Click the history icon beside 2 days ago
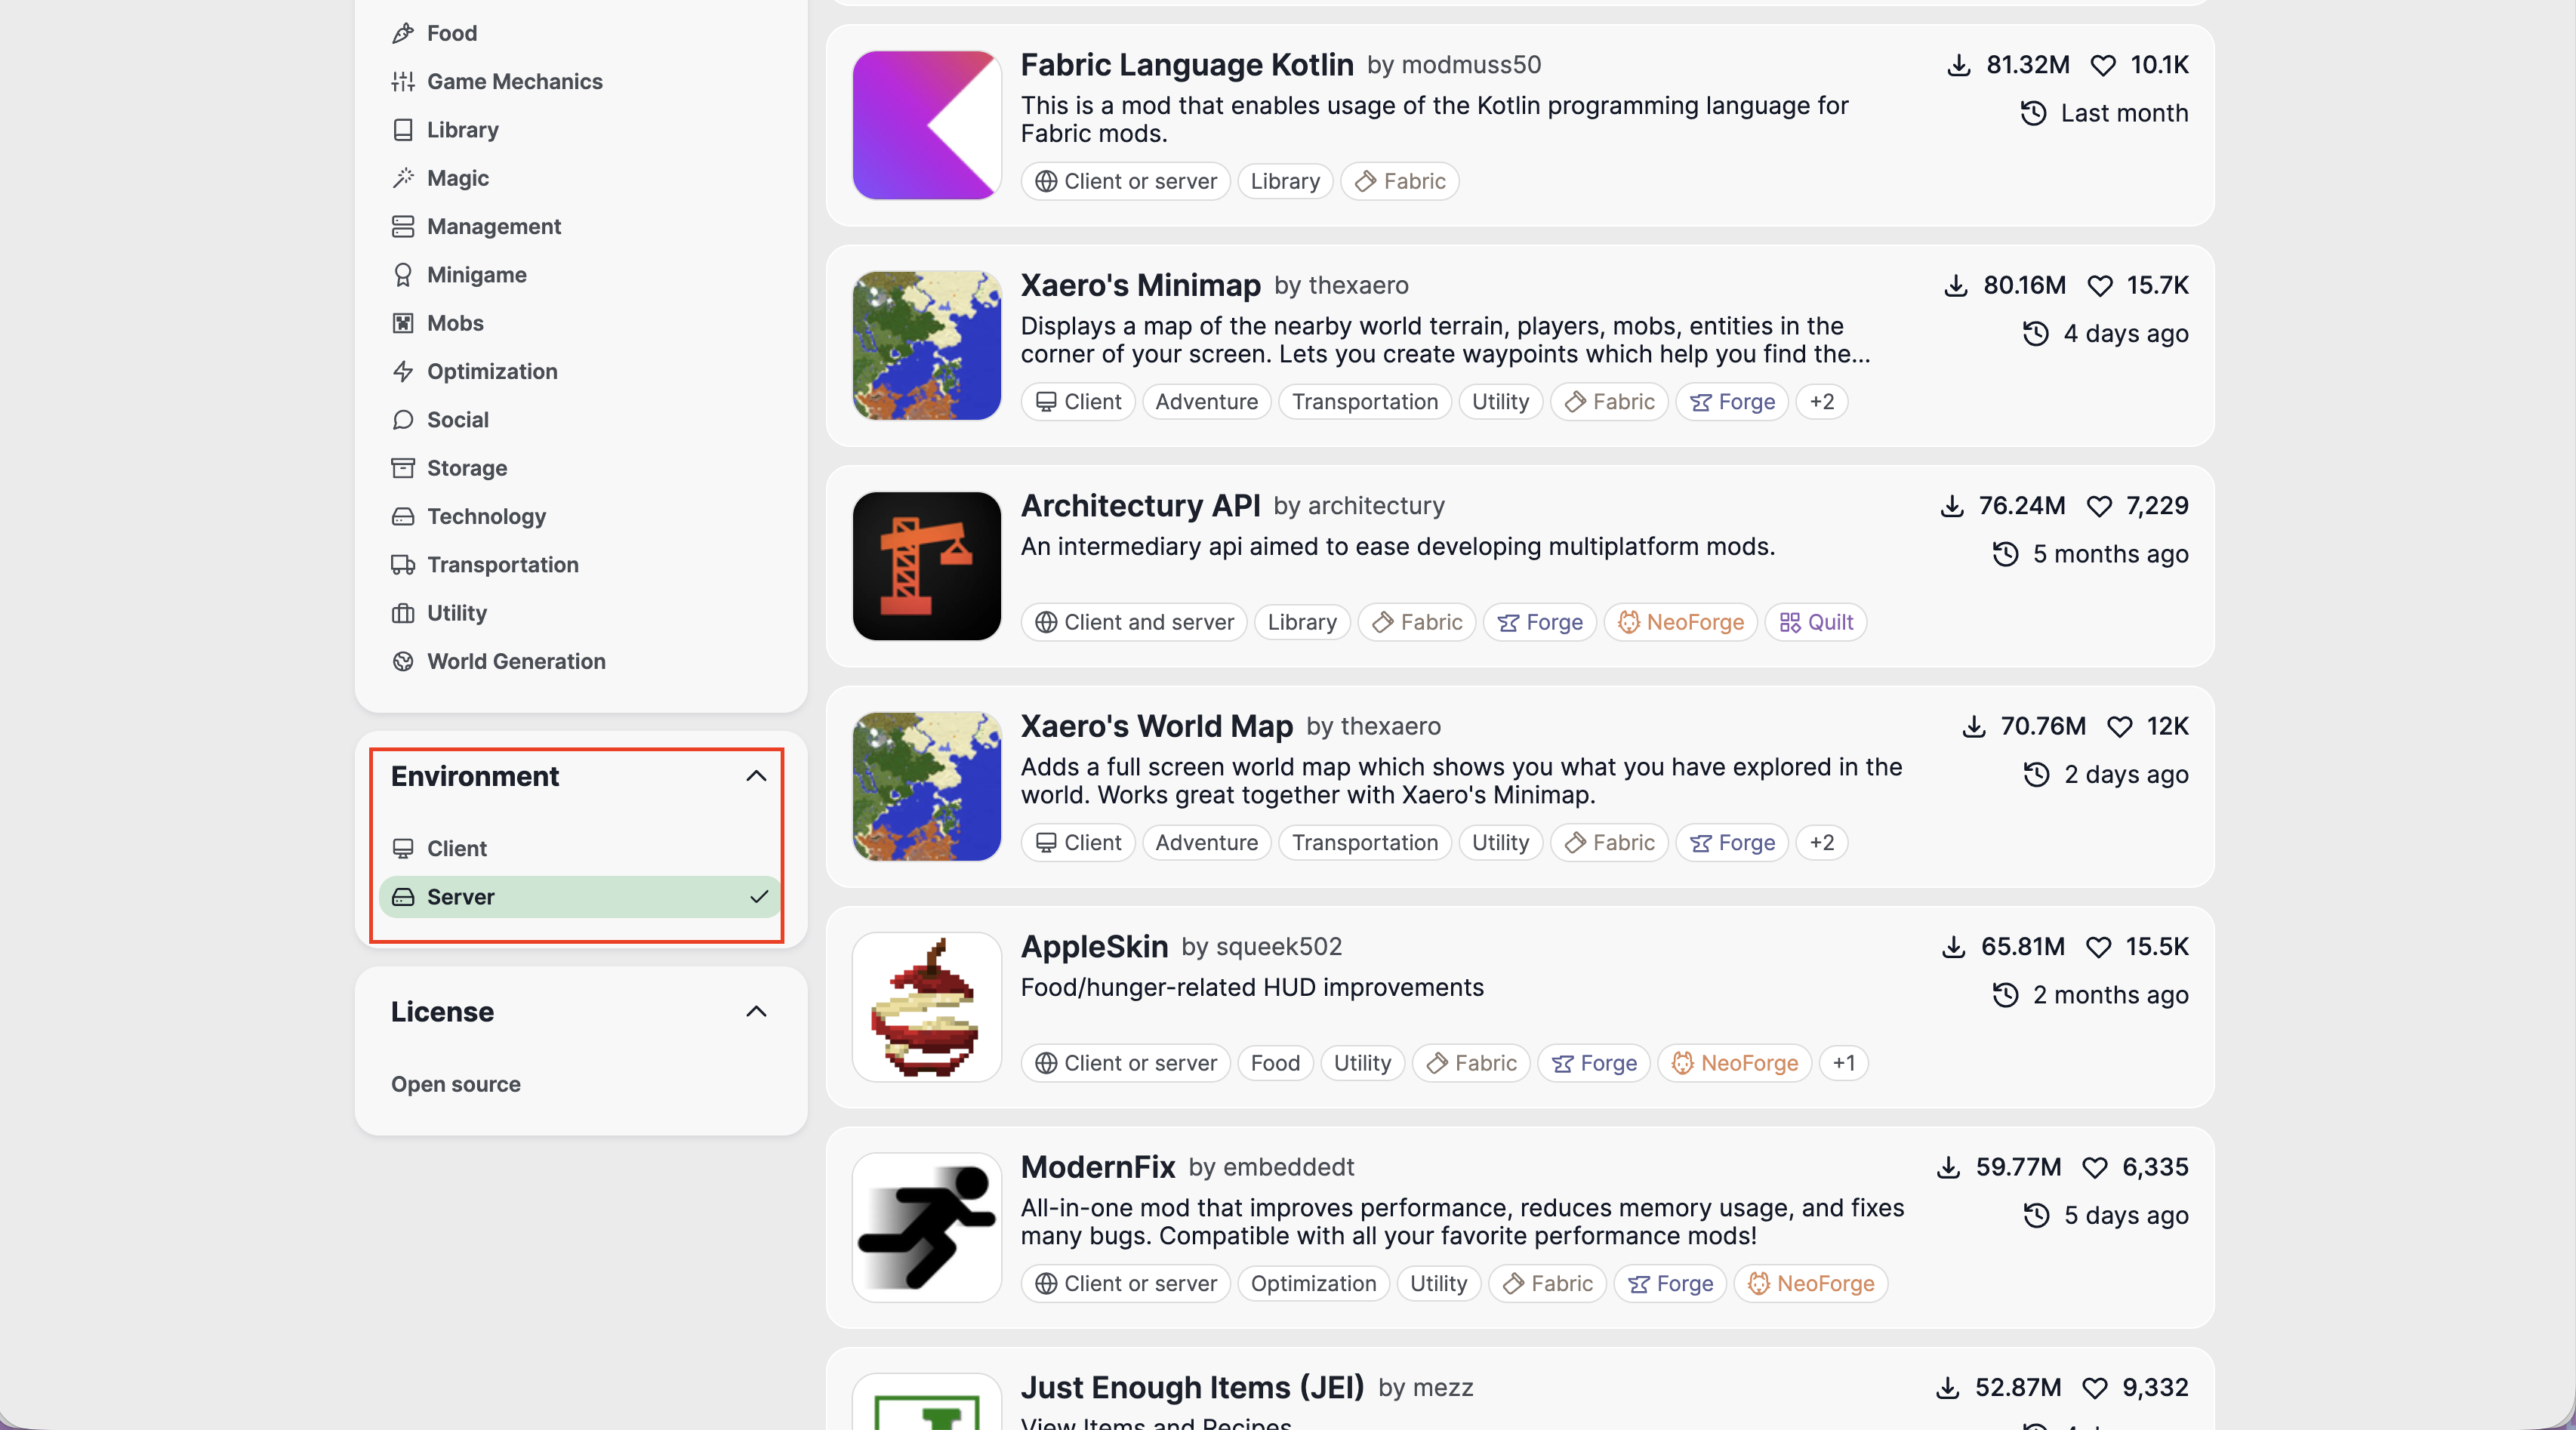 [2036, 775]
